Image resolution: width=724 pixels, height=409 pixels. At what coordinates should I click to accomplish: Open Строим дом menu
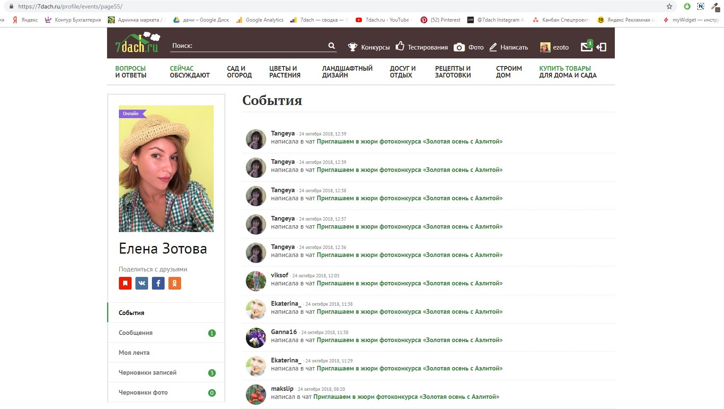tap(509, 72)
